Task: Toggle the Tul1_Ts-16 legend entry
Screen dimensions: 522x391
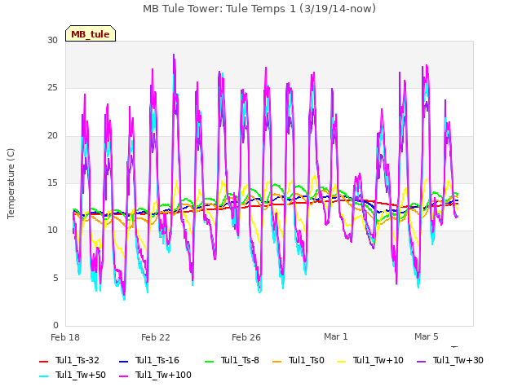Action: click(148, 360)
